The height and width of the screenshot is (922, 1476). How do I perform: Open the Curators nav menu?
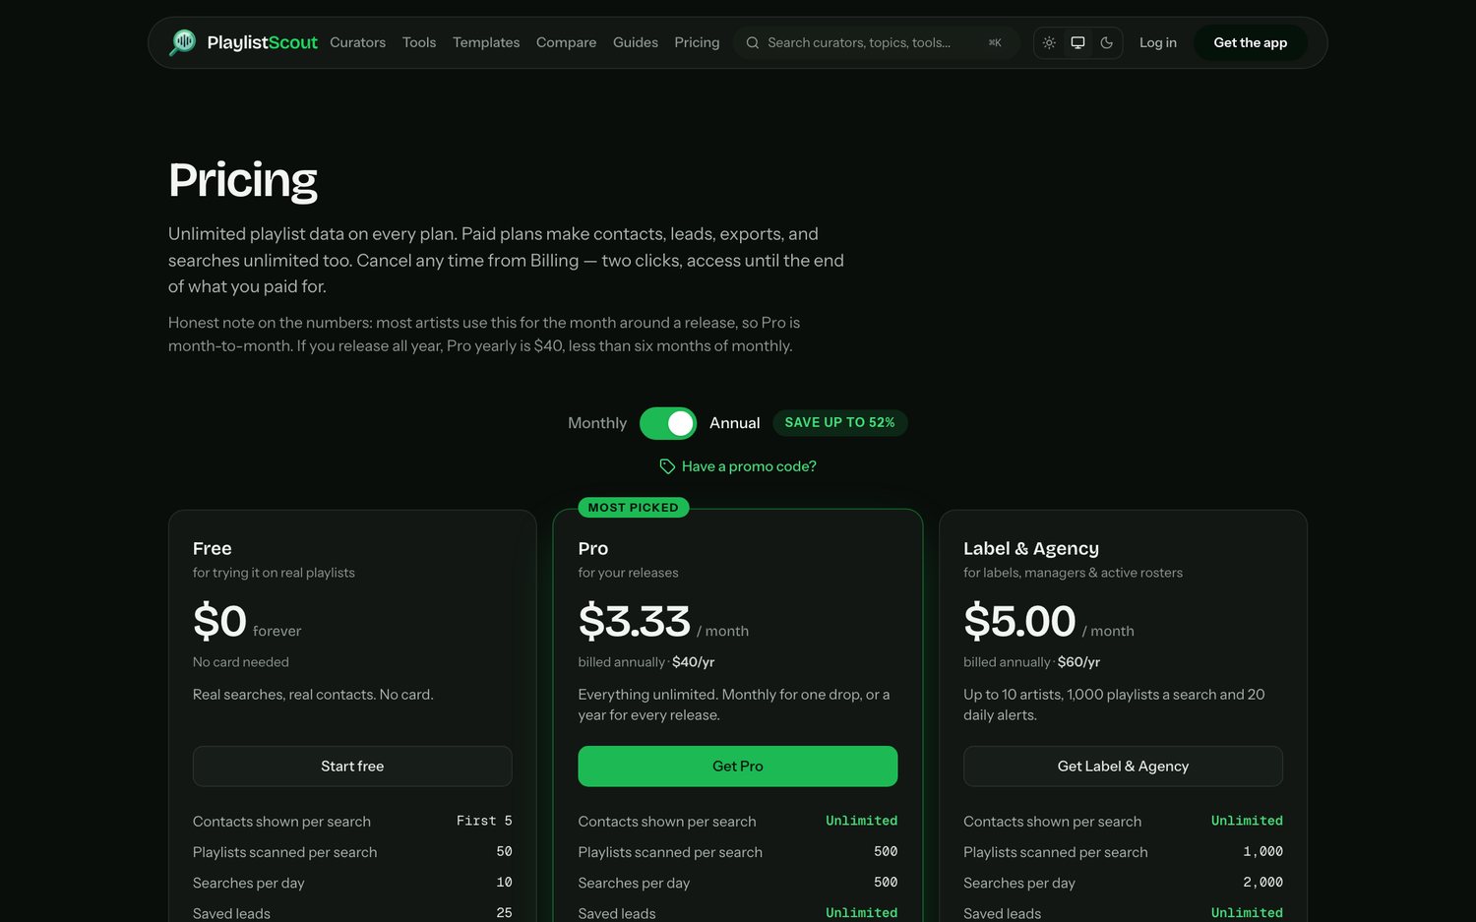[x=357, y=42]
